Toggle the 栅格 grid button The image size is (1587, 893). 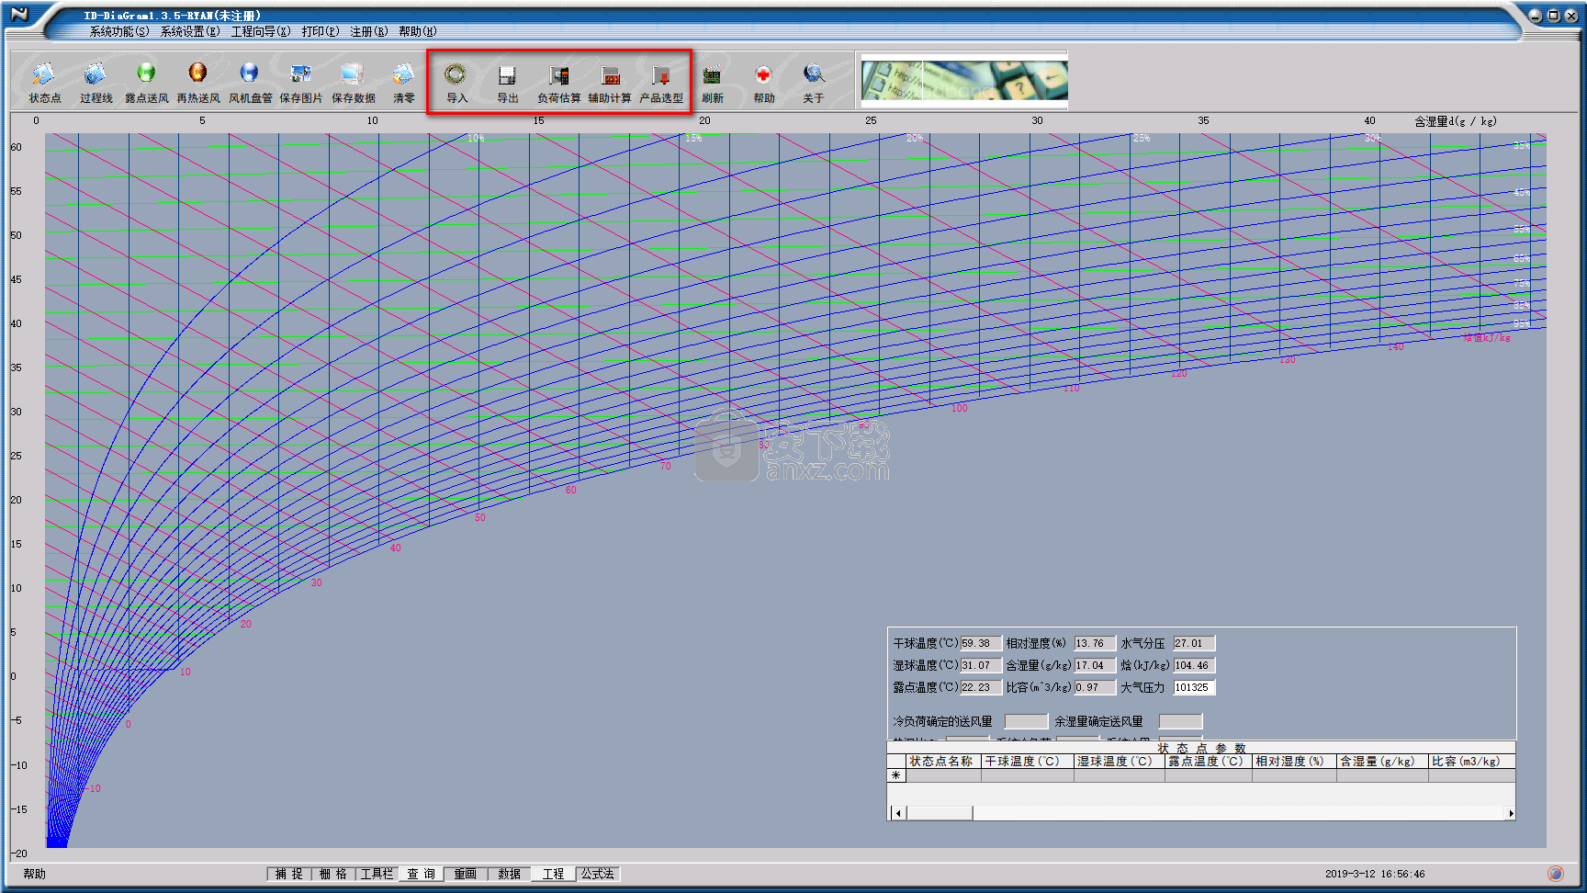click(x=333, y=874)
